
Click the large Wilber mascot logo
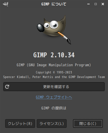(x=54, y=30)
